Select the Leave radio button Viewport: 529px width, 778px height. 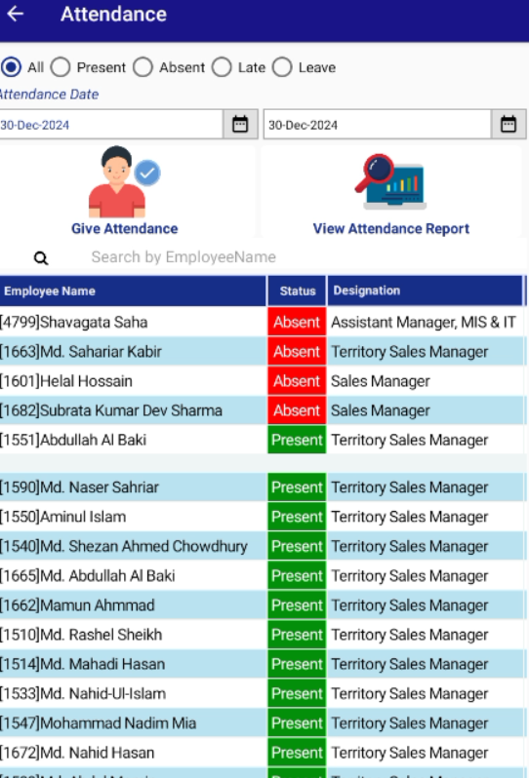coord(282,67)
